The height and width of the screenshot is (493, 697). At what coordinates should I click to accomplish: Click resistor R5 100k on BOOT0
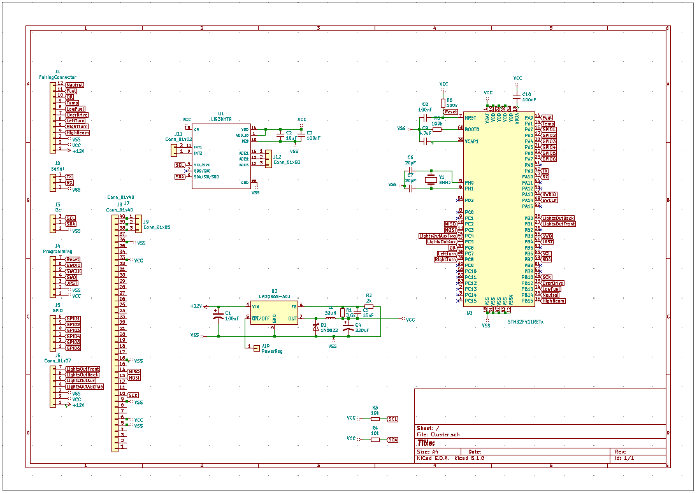(x=437, y=129)
